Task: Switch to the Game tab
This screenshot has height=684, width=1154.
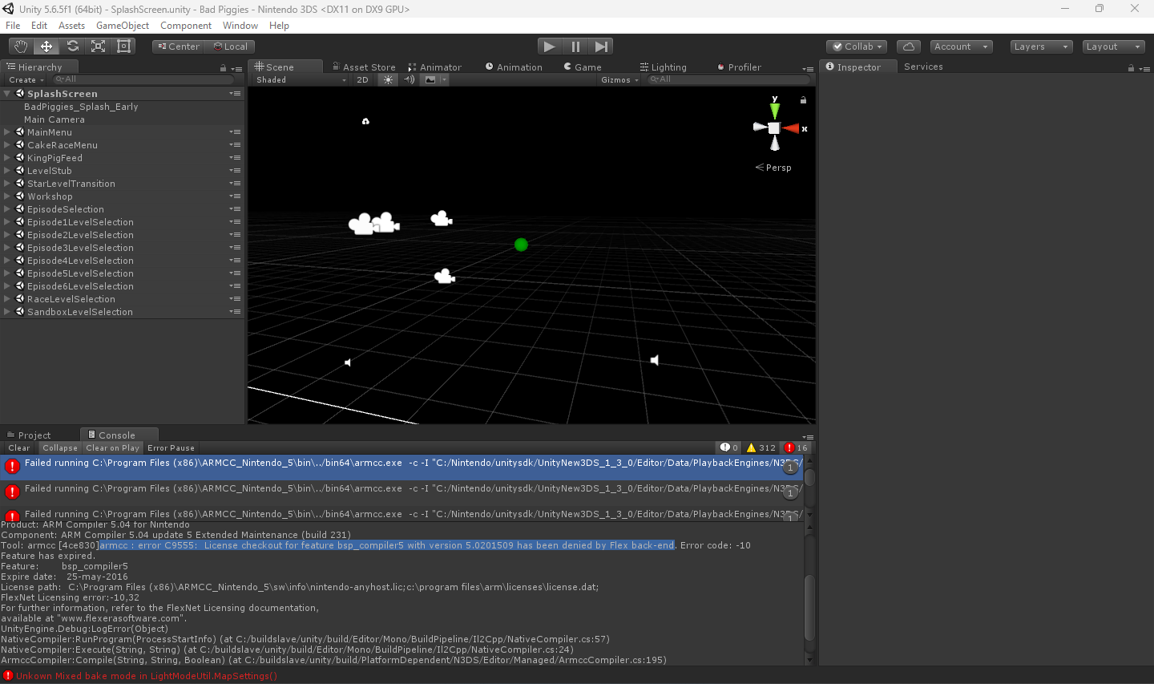Action: point(583,67)
